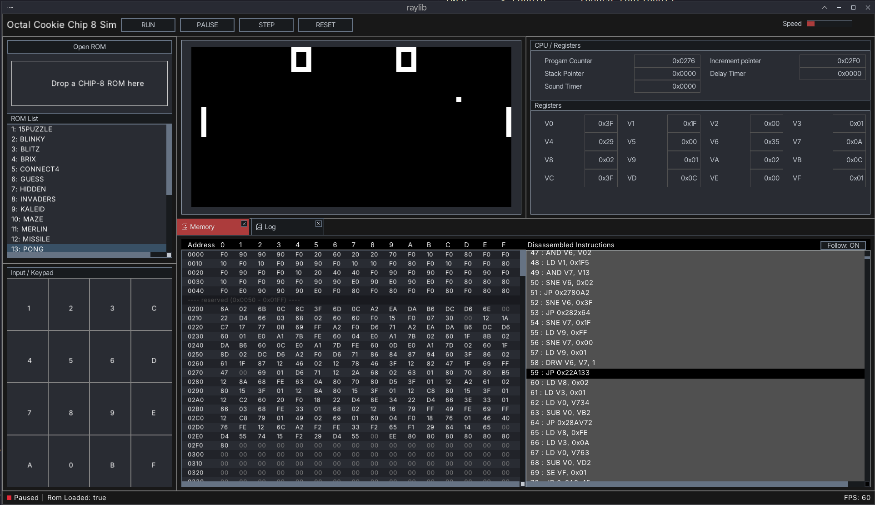Click the STEP button

coord(266,25)
